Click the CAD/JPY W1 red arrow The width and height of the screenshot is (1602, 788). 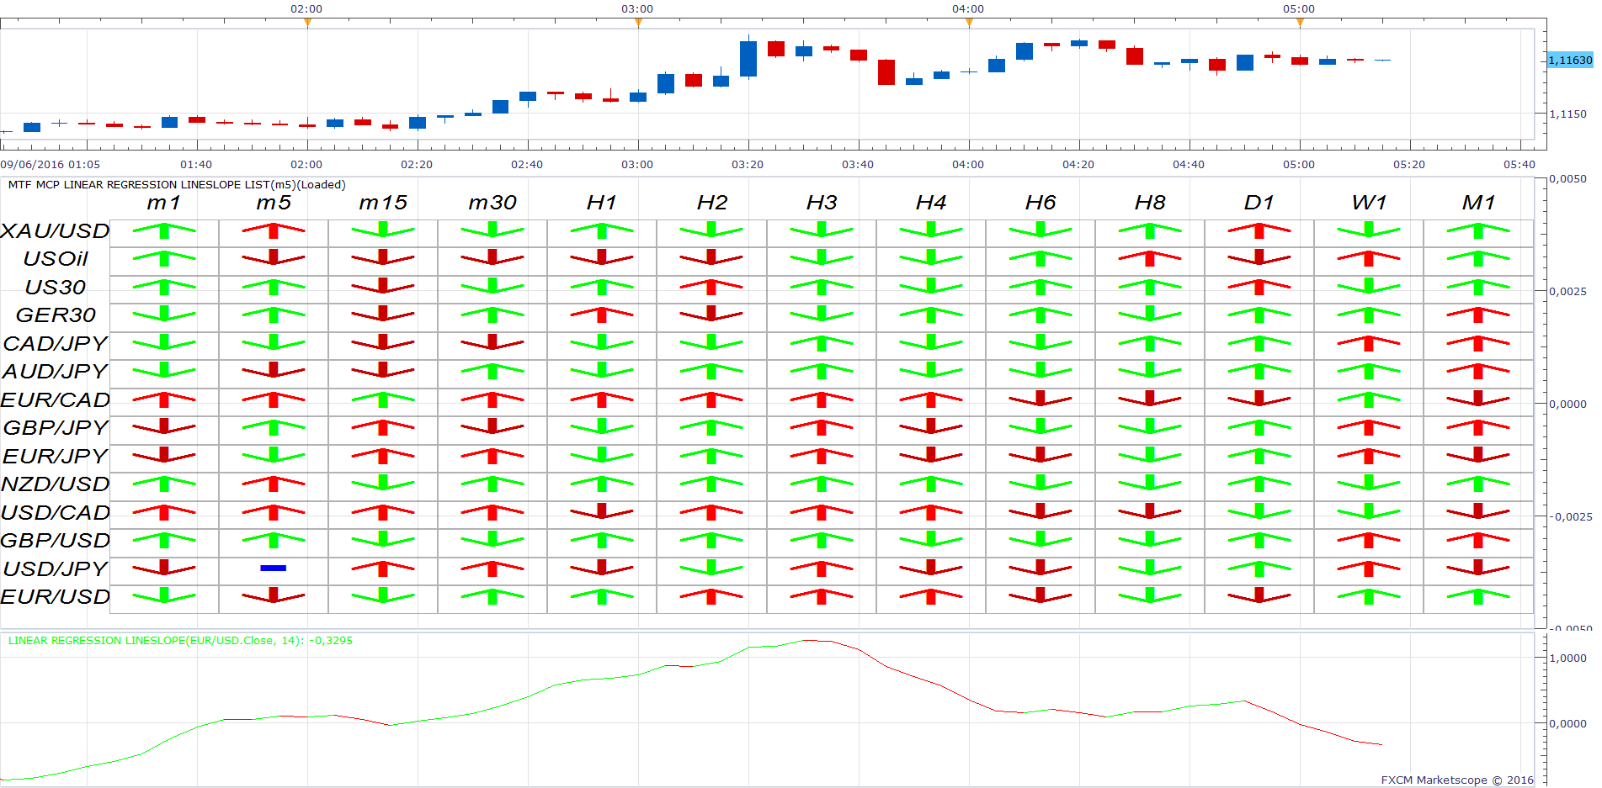pos(1369,342)
